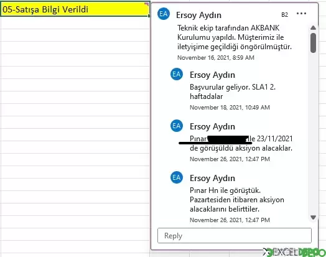Click the top EA avatar beside Ersoy Aydın
This screenshot has width=326, height=257.
[x=164, y=14]
